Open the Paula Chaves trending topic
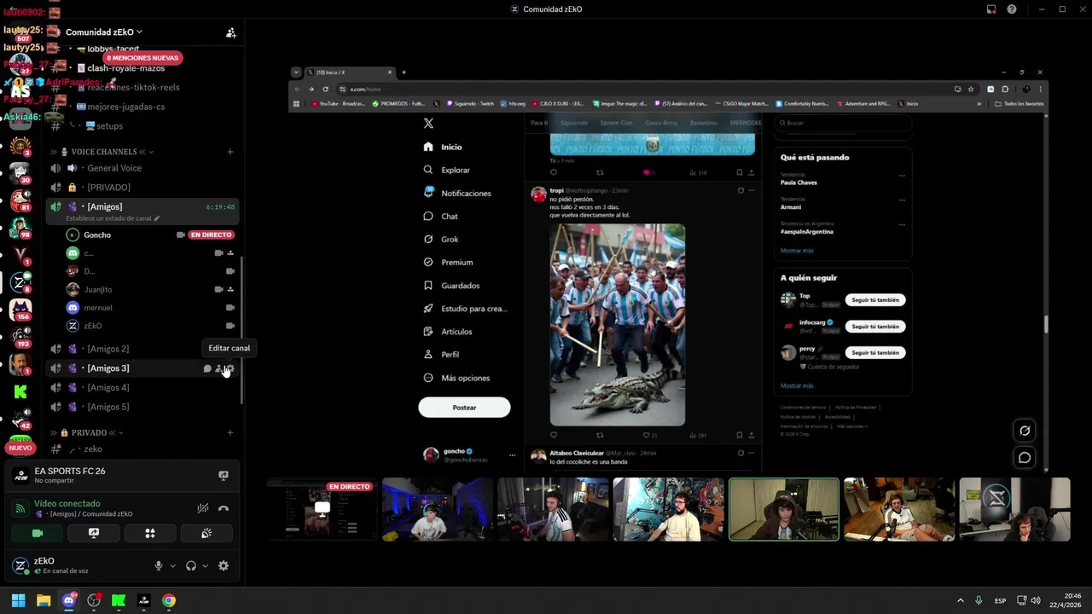The image size is (1092, 614). 799,182
